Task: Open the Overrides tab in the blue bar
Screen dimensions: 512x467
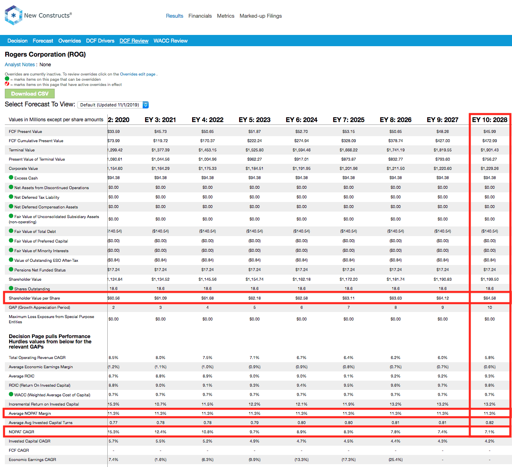Action: [x=70, y=41]
